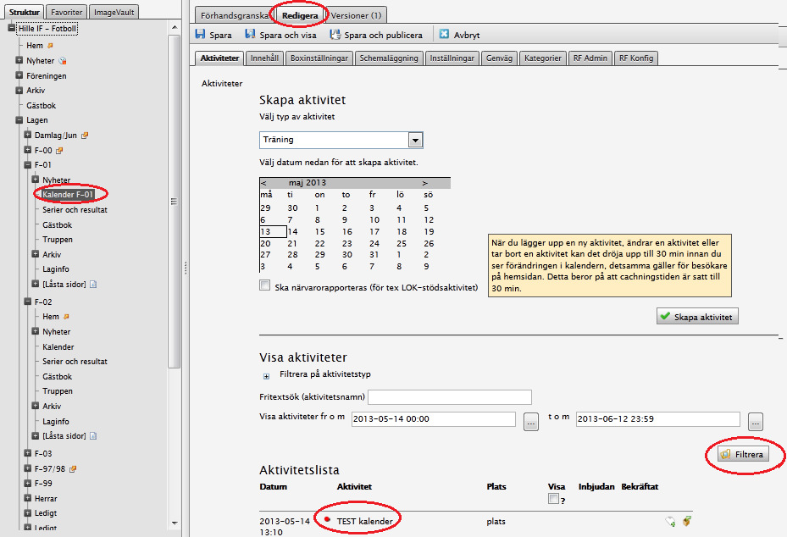
Task: Click the shortcut icon beside Hem under F-02
Action: click(66, 317)
